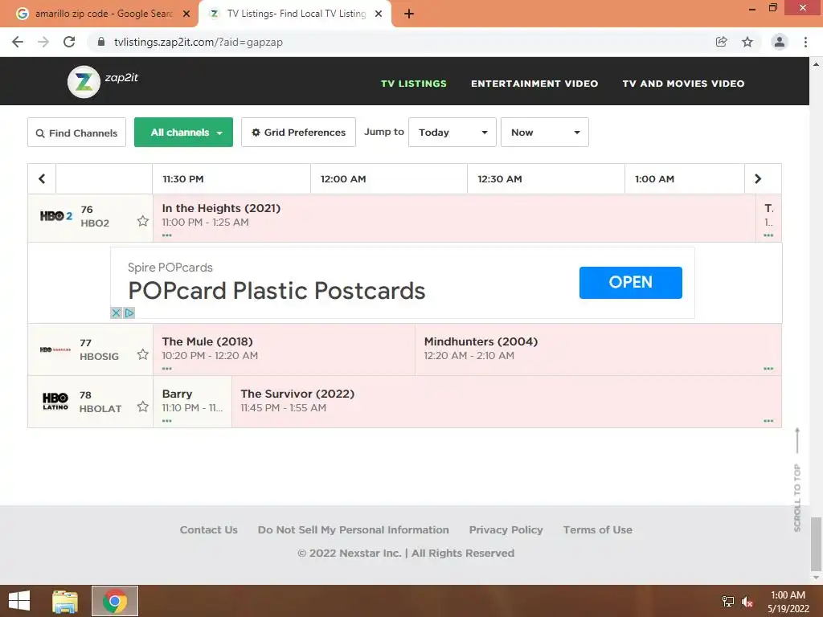This screenshot has width=823, height=617.
Task: Open the Now time dropdown
Action: 545,133
